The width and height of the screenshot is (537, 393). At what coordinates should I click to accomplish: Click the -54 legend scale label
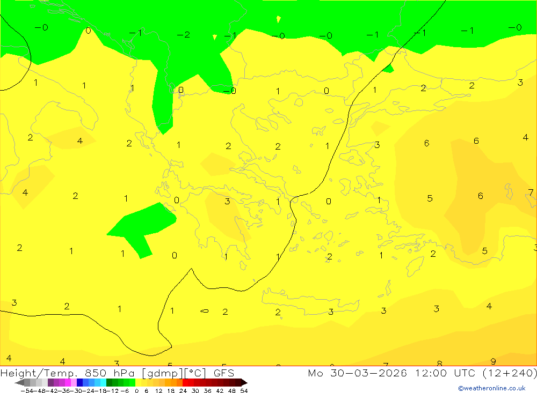coord(27,391)
